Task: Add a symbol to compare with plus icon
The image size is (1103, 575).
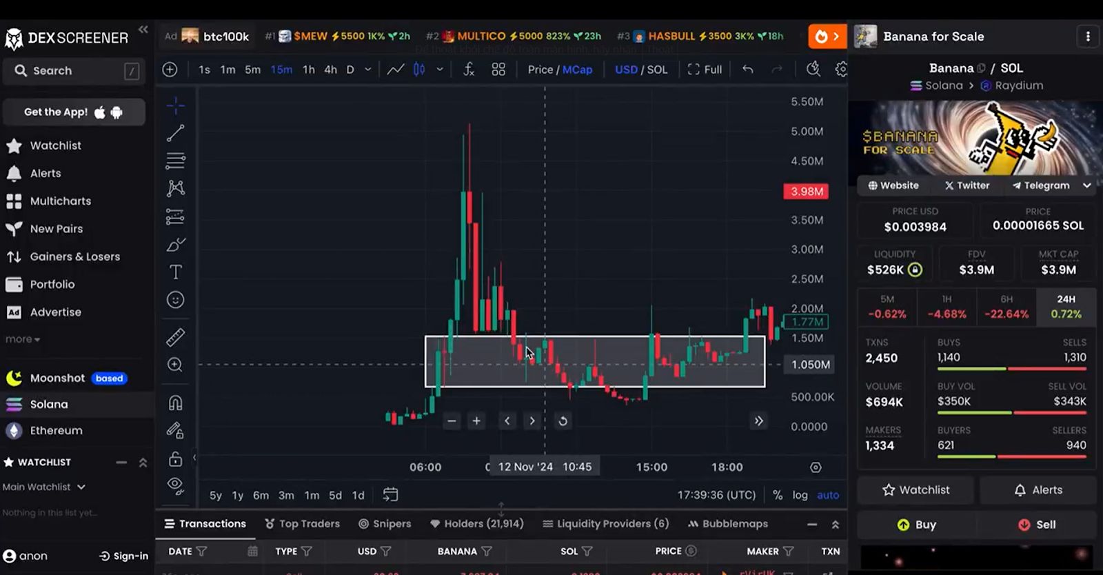Action: (170, 70)
